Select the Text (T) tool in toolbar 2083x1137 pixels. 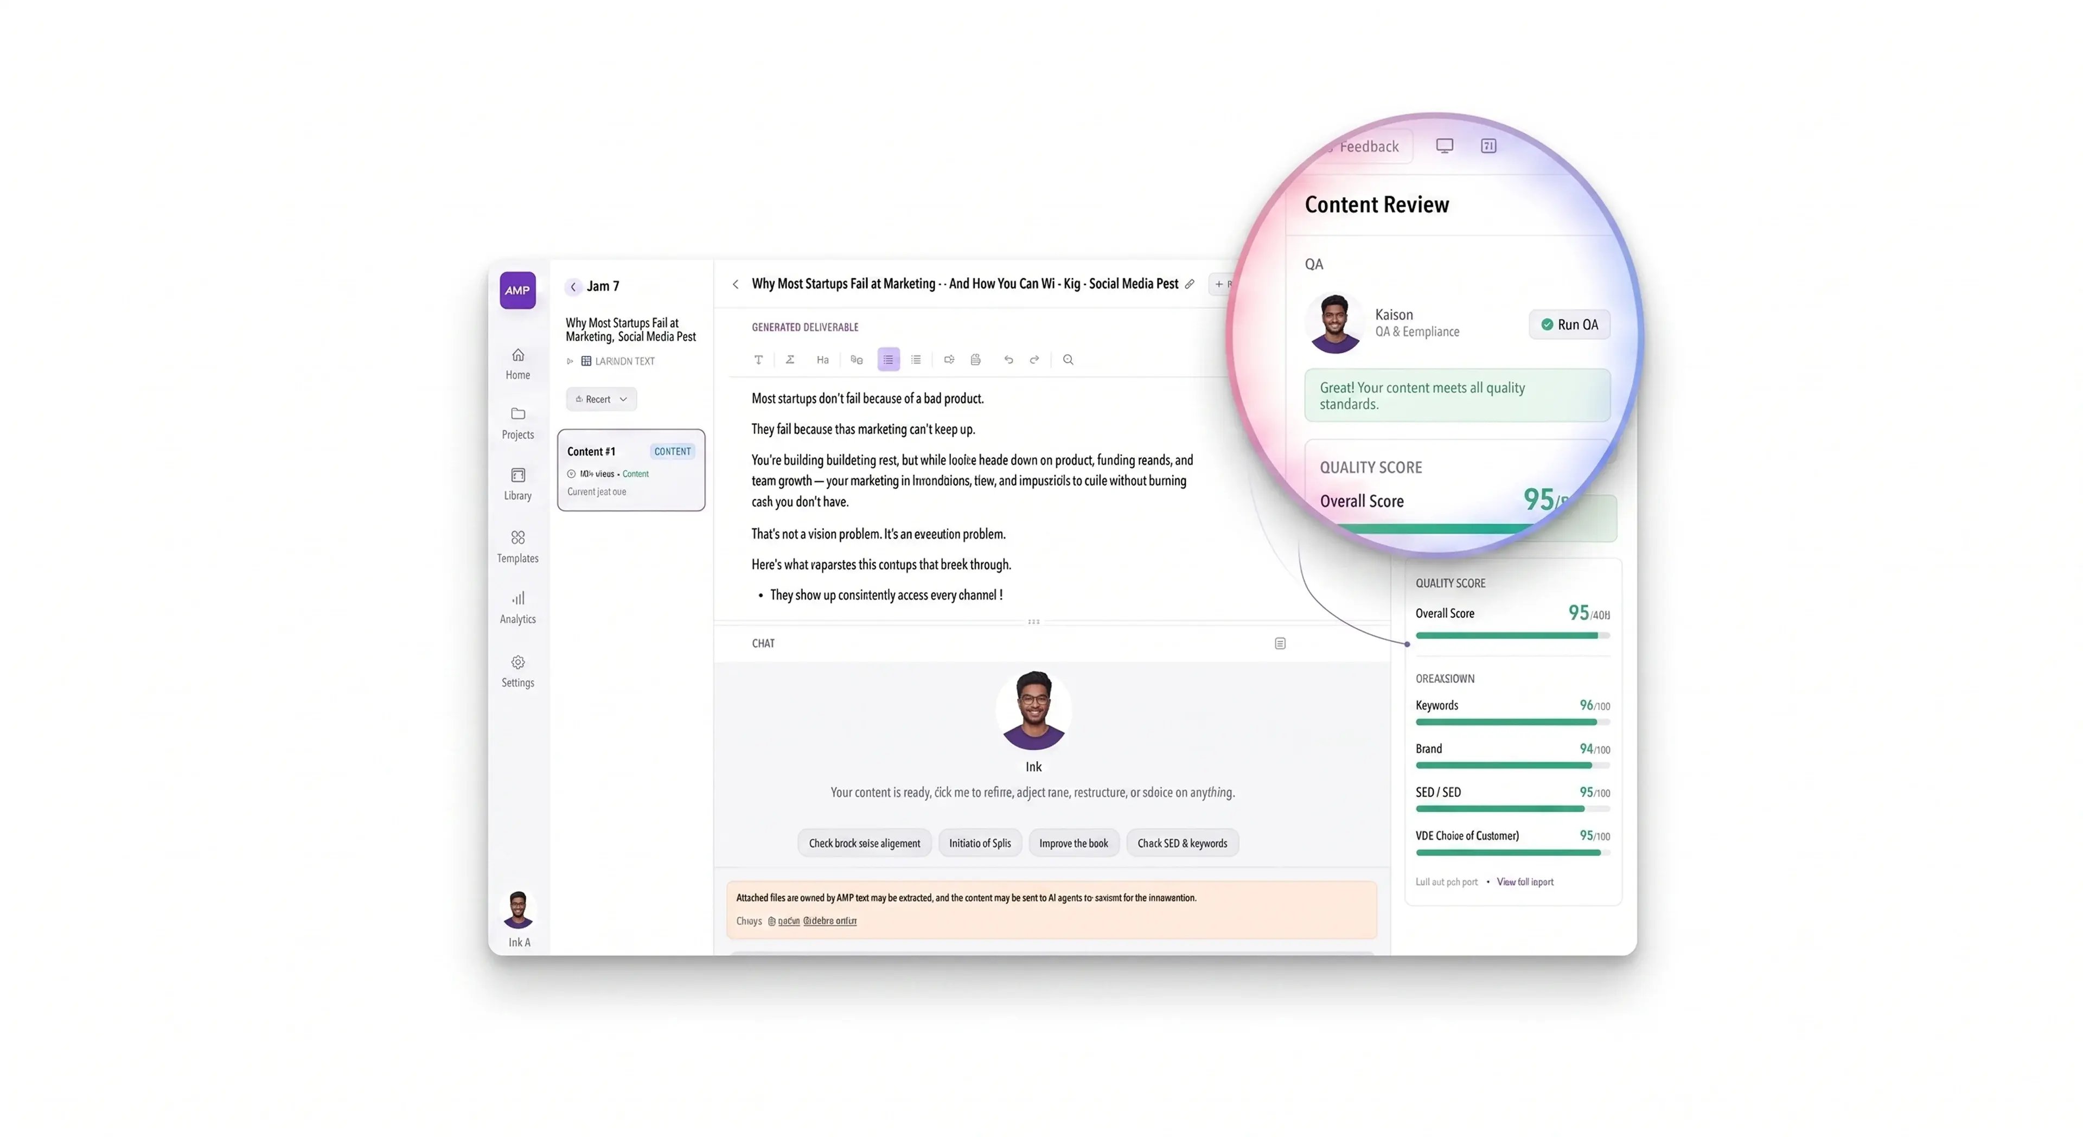tap(758, 360)
